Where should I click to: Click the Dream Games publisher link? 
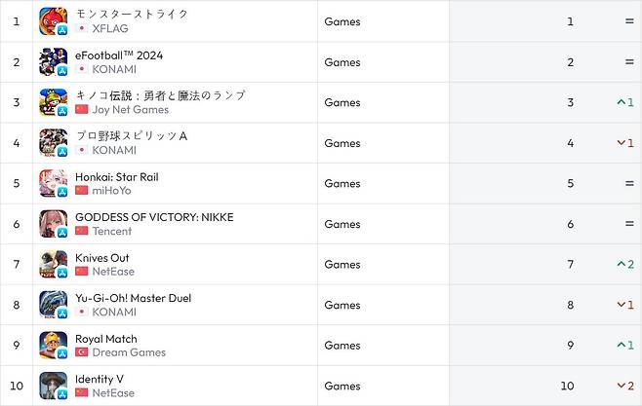click(x=129, y=352)
